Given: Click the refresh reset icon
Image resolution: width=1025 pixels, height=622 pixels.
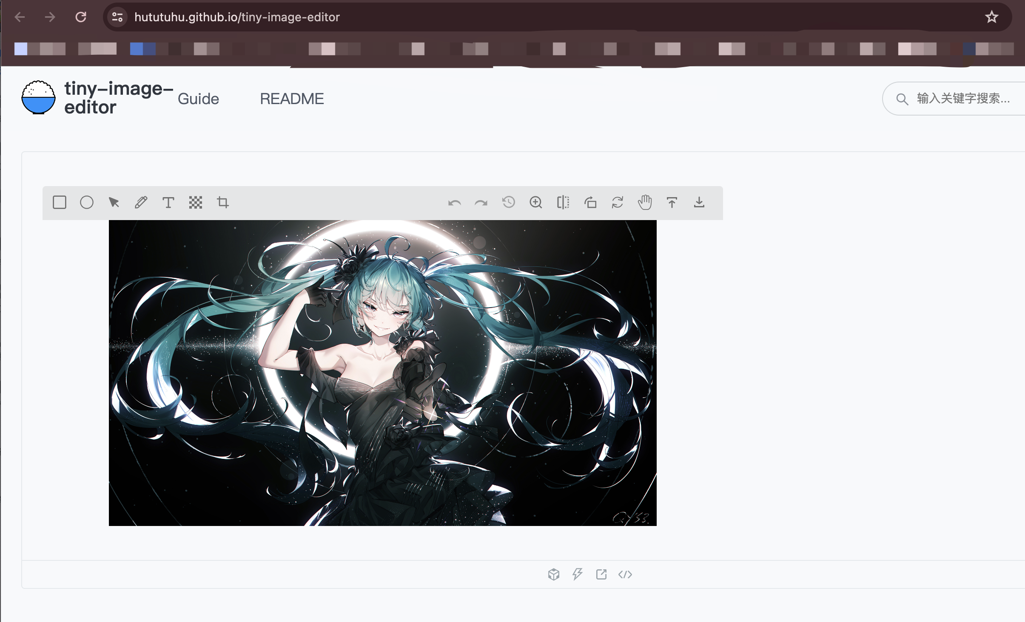Looking at the screenshot, I should 618,202.
